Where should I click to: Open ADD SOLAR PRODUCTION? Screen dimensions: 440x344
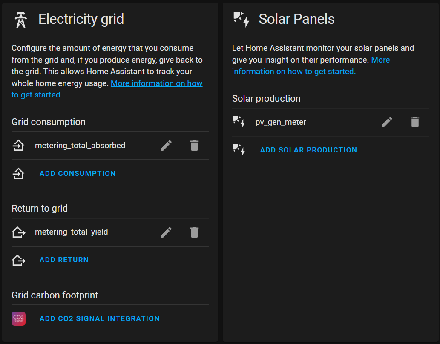click(x=308, y=150)
